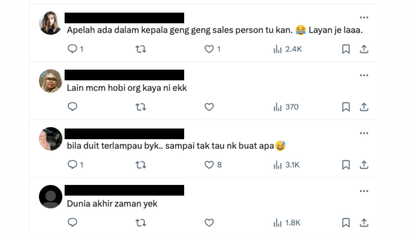
Task: Bookmark the tweet with 2.4K views
Action: 346,49
